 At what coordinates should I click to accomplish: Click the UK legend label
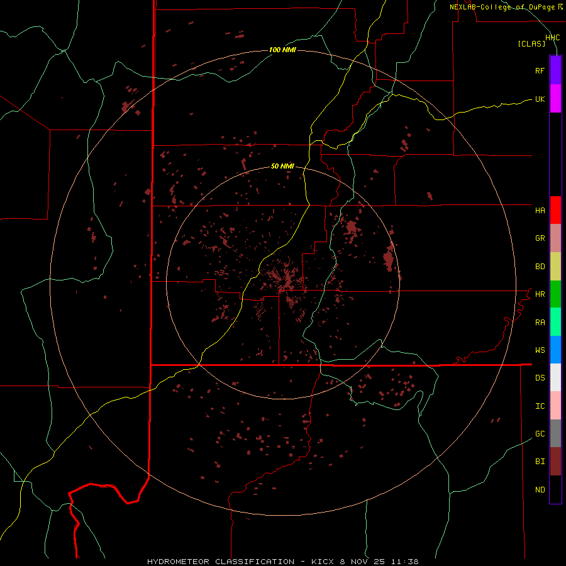pyautogui.click(x=540, y=99)
